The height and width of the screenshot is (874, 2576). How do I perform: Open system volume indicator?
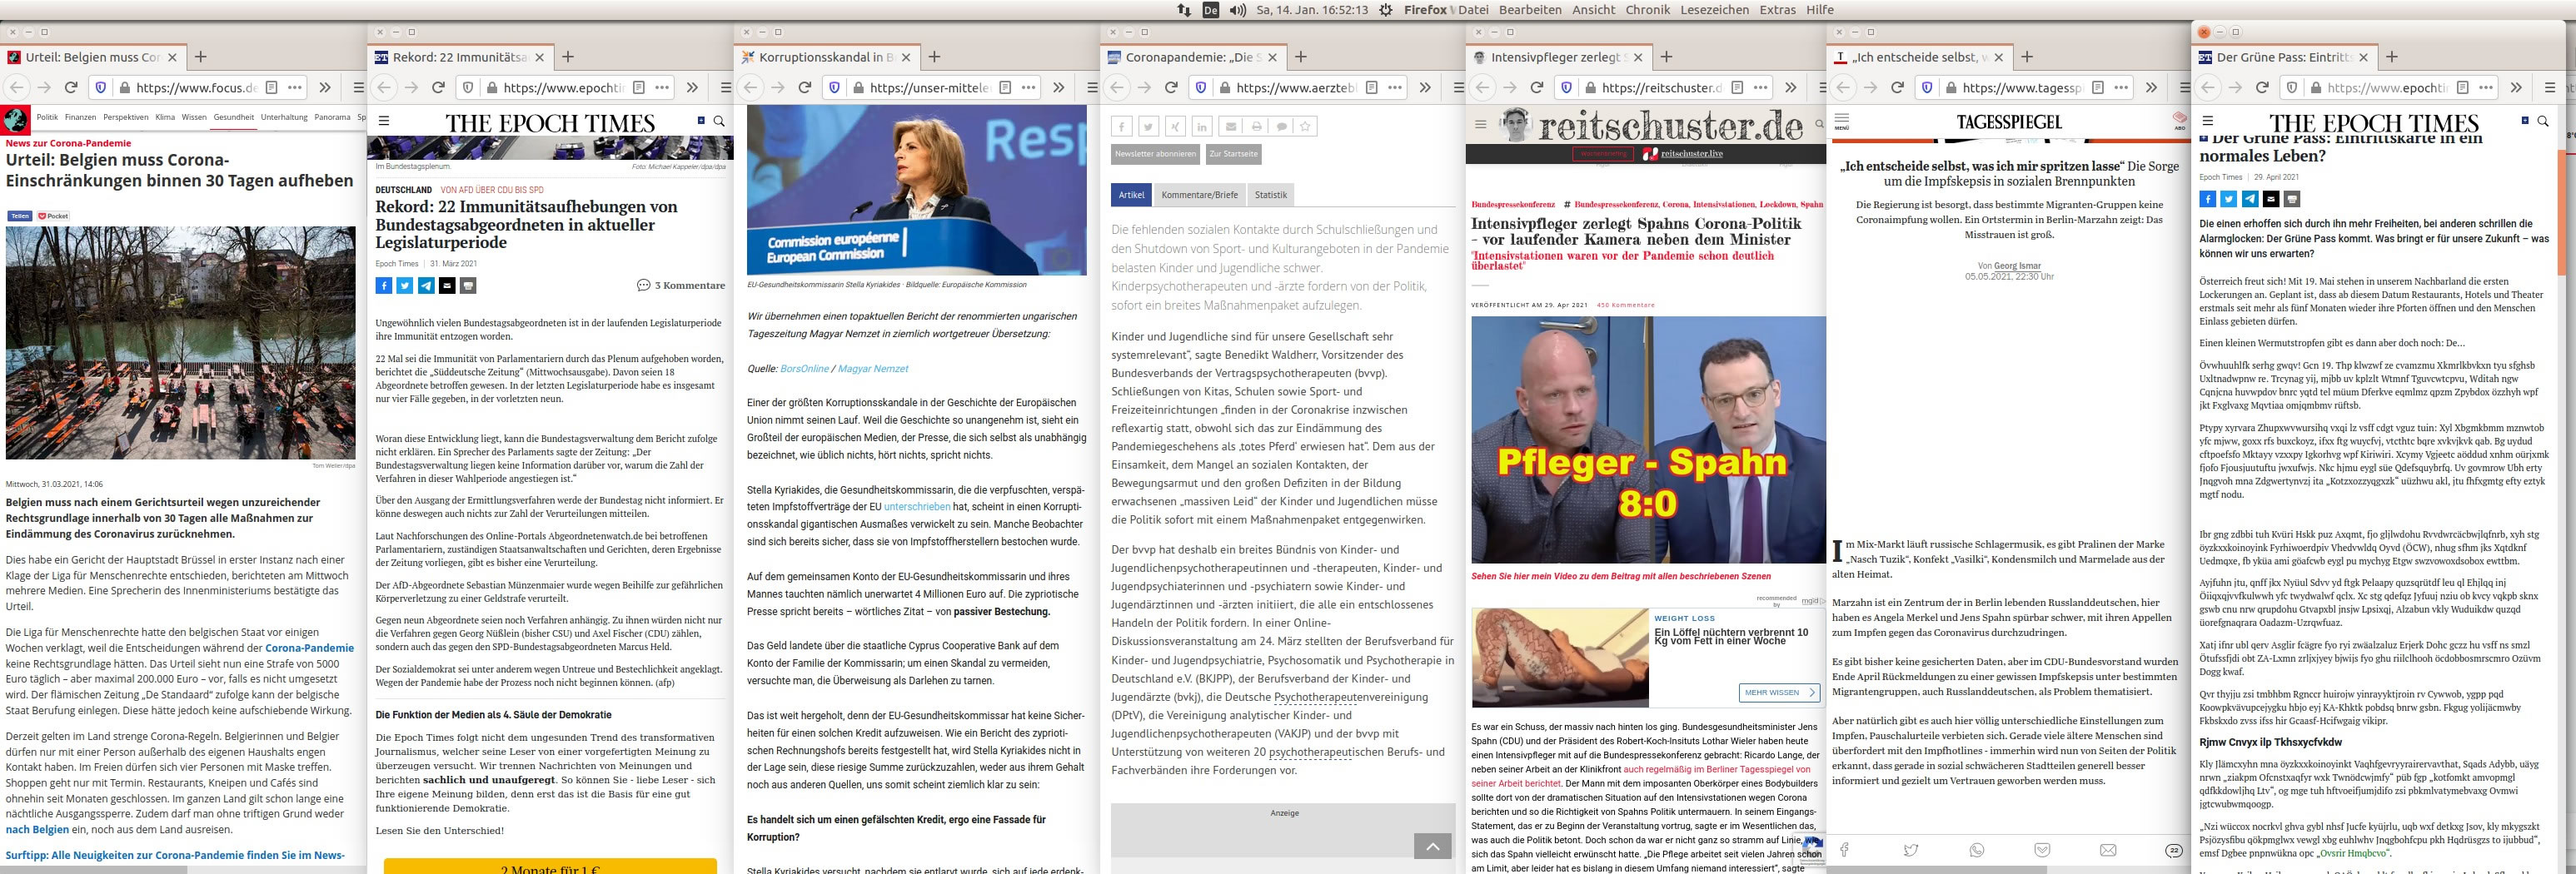tap(1238, 10)
